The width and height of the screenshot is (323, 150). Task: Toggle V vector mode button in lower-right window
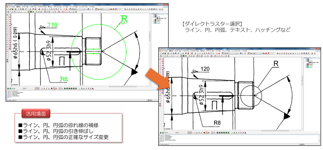191,133
